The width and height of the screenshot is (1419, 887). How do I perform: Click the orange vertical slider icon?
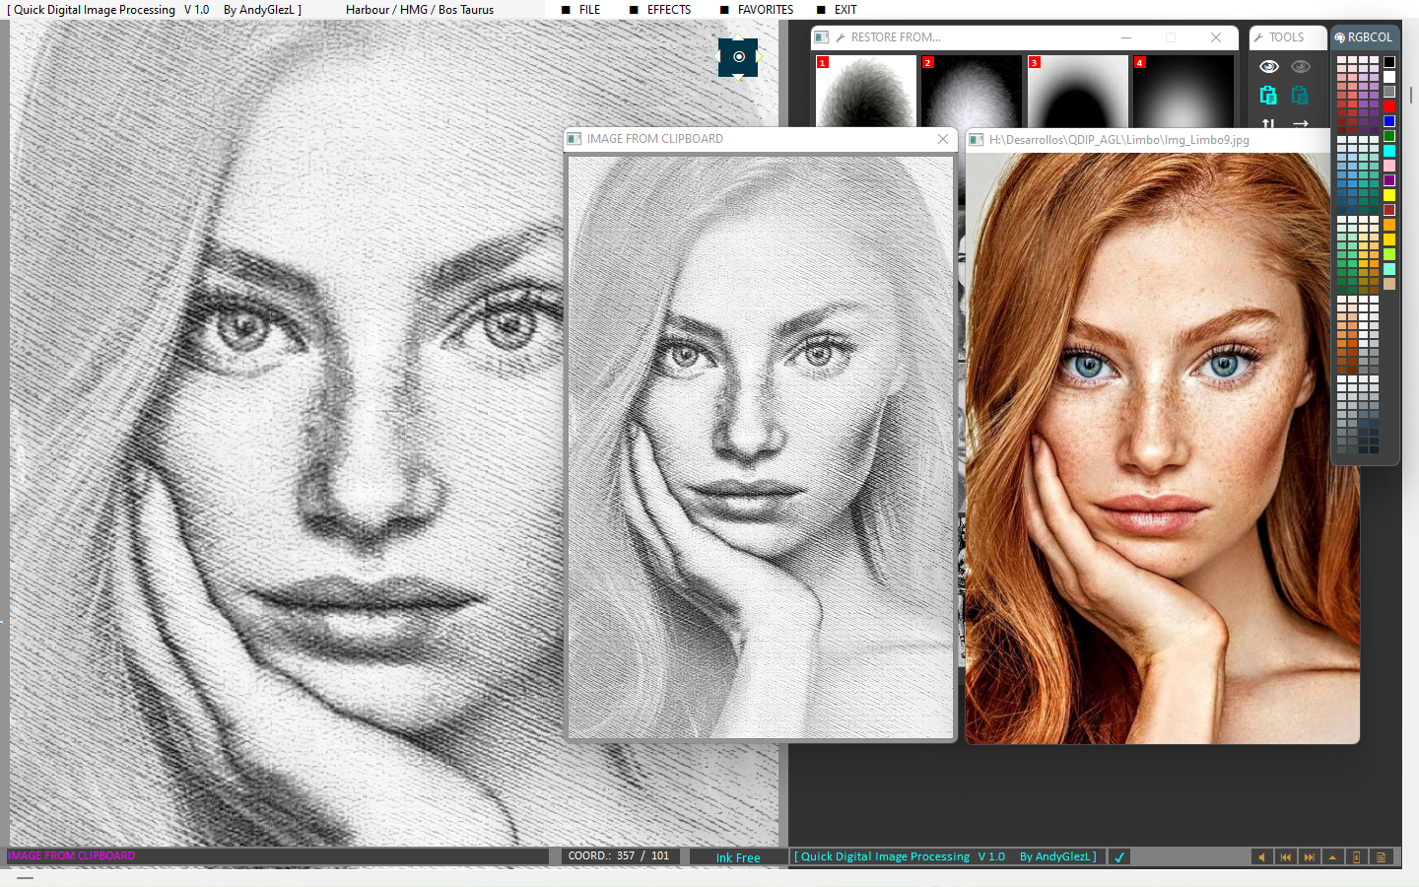1356,857
